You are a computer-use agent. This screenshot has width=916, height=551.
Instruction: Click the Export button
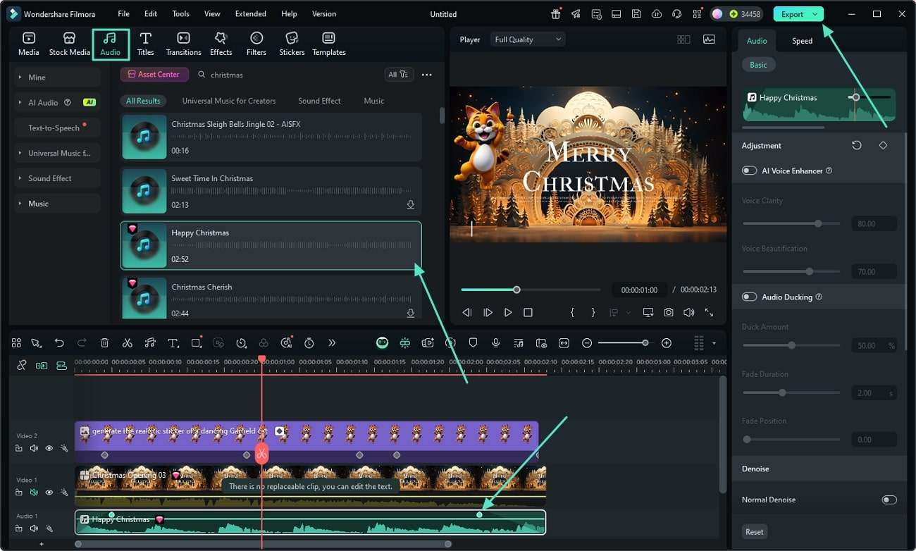792,14
